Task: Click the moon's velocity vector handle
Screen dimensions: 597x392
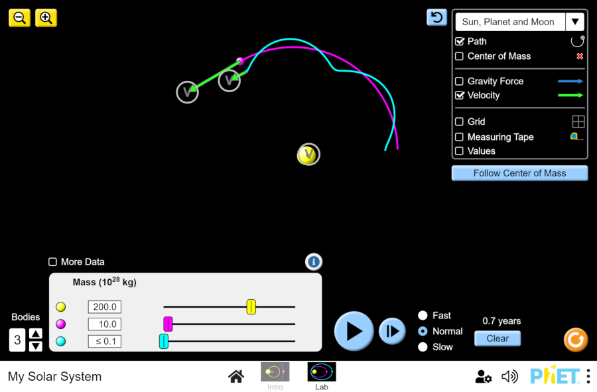Action: [230, 81]
